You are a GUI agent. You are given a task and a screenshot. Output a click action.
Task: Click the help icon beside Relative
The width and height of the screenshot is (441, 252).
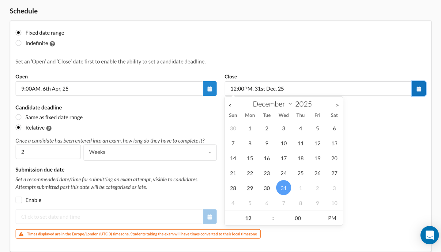49,128
